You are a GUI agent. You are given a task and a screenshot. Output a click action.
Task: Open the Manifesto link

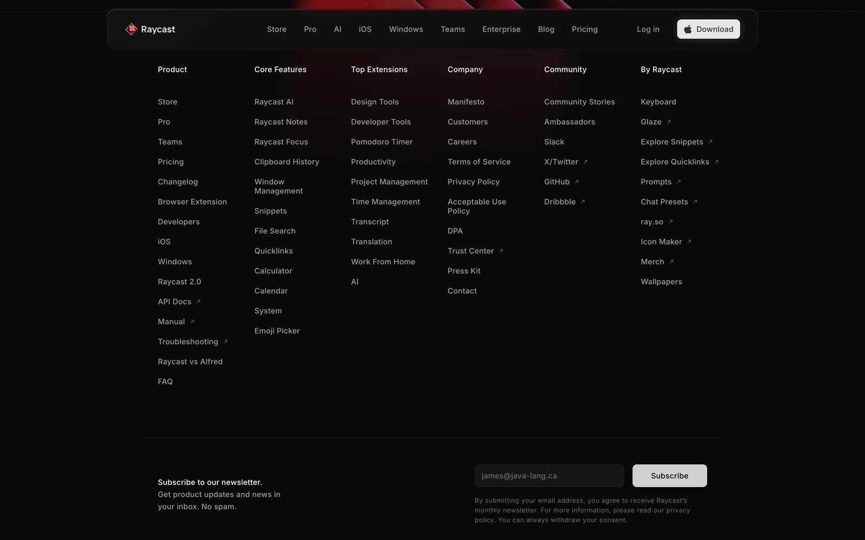point(466,102)
